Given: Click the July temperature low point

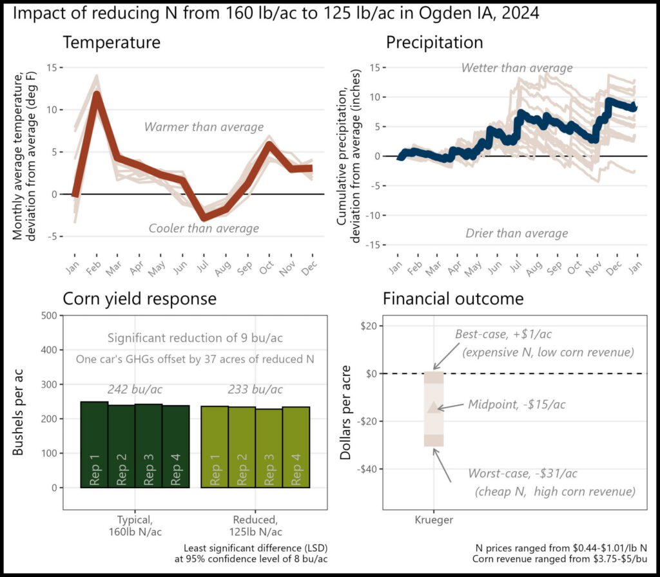Looking at the screenshot, I should pos(204,218).
